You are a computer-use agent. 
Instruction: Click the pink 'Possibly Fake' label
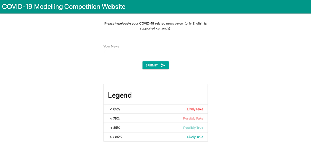pyautogui.click(x=193, y=119)
